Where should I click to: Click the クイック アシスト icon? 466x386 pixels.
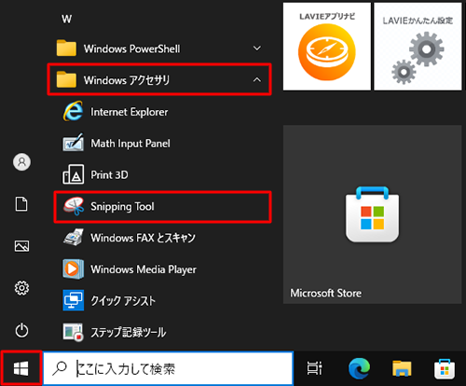[74, 300]
